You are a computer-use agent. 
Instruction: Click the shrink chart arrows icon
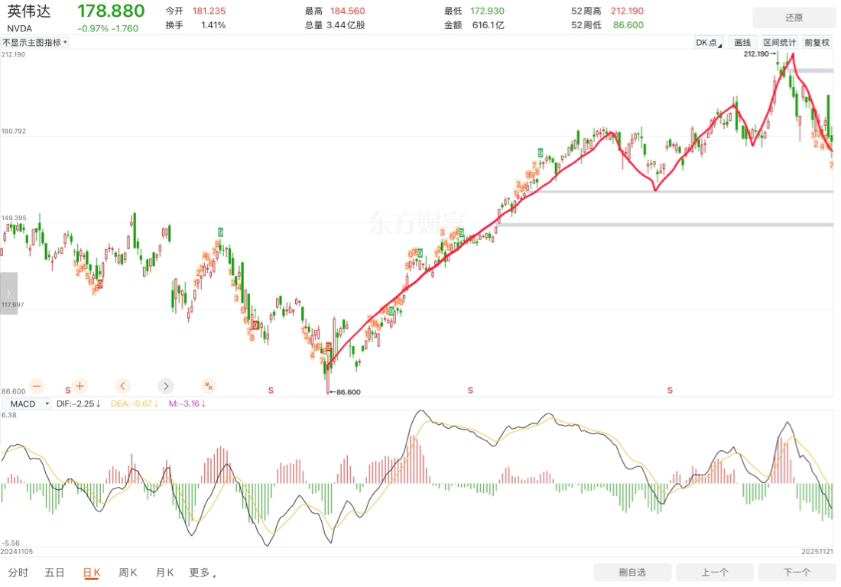click(x=209, y=386)
